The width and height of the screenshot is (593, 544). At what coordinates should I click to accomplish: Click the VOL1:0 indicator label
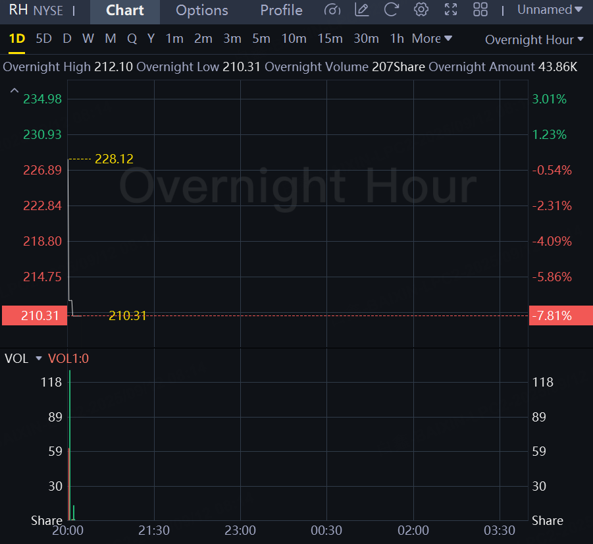tap(68, 358)
